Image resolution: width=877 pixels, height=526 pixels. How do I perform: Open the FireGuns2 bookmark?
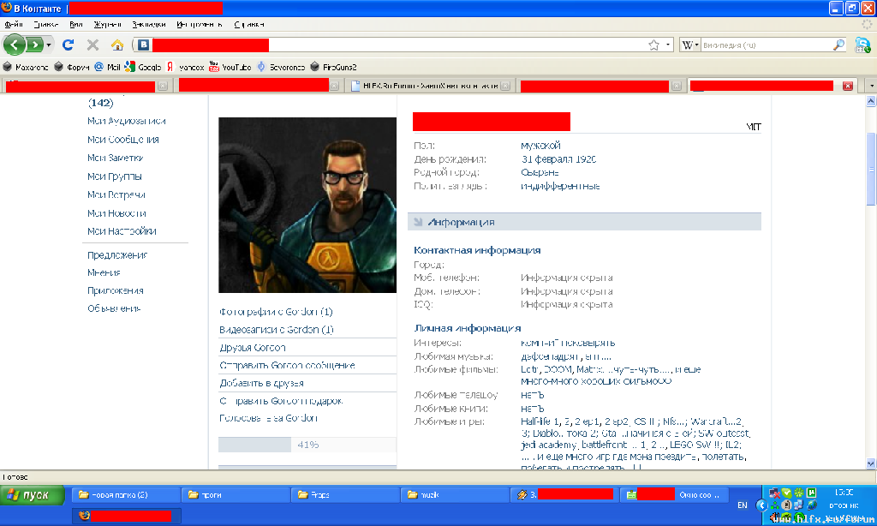pos(333,67)
